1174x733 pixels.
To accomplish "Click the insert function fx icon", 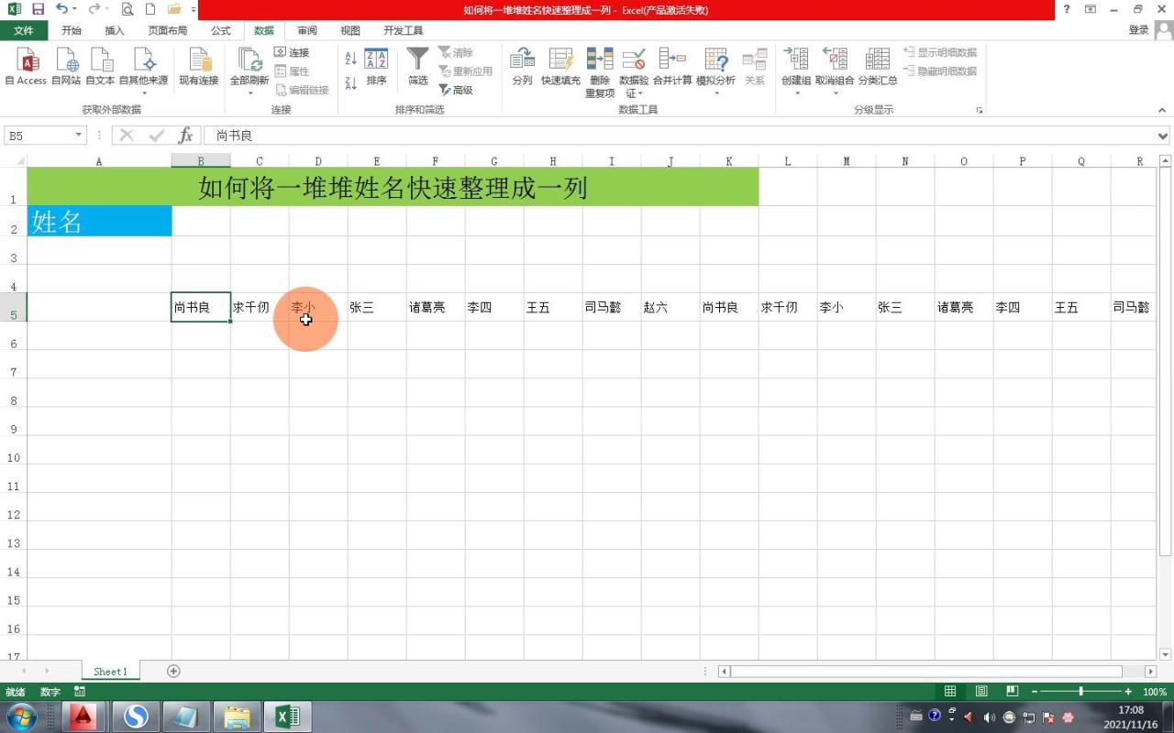I will pos(185,136).
